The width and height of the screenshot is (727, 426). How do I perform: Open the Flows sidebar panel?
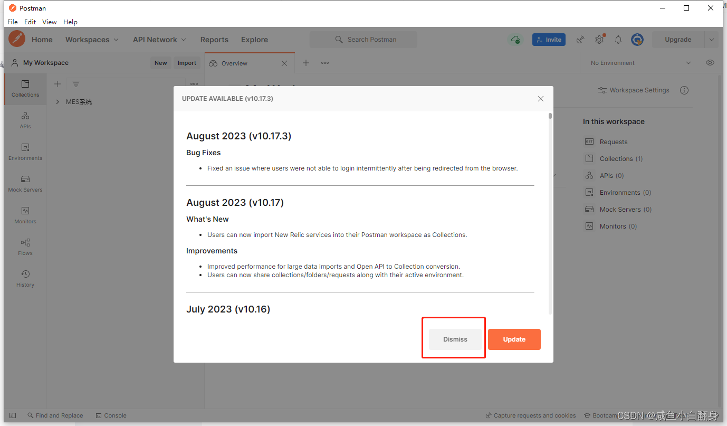tap(25, 247)
